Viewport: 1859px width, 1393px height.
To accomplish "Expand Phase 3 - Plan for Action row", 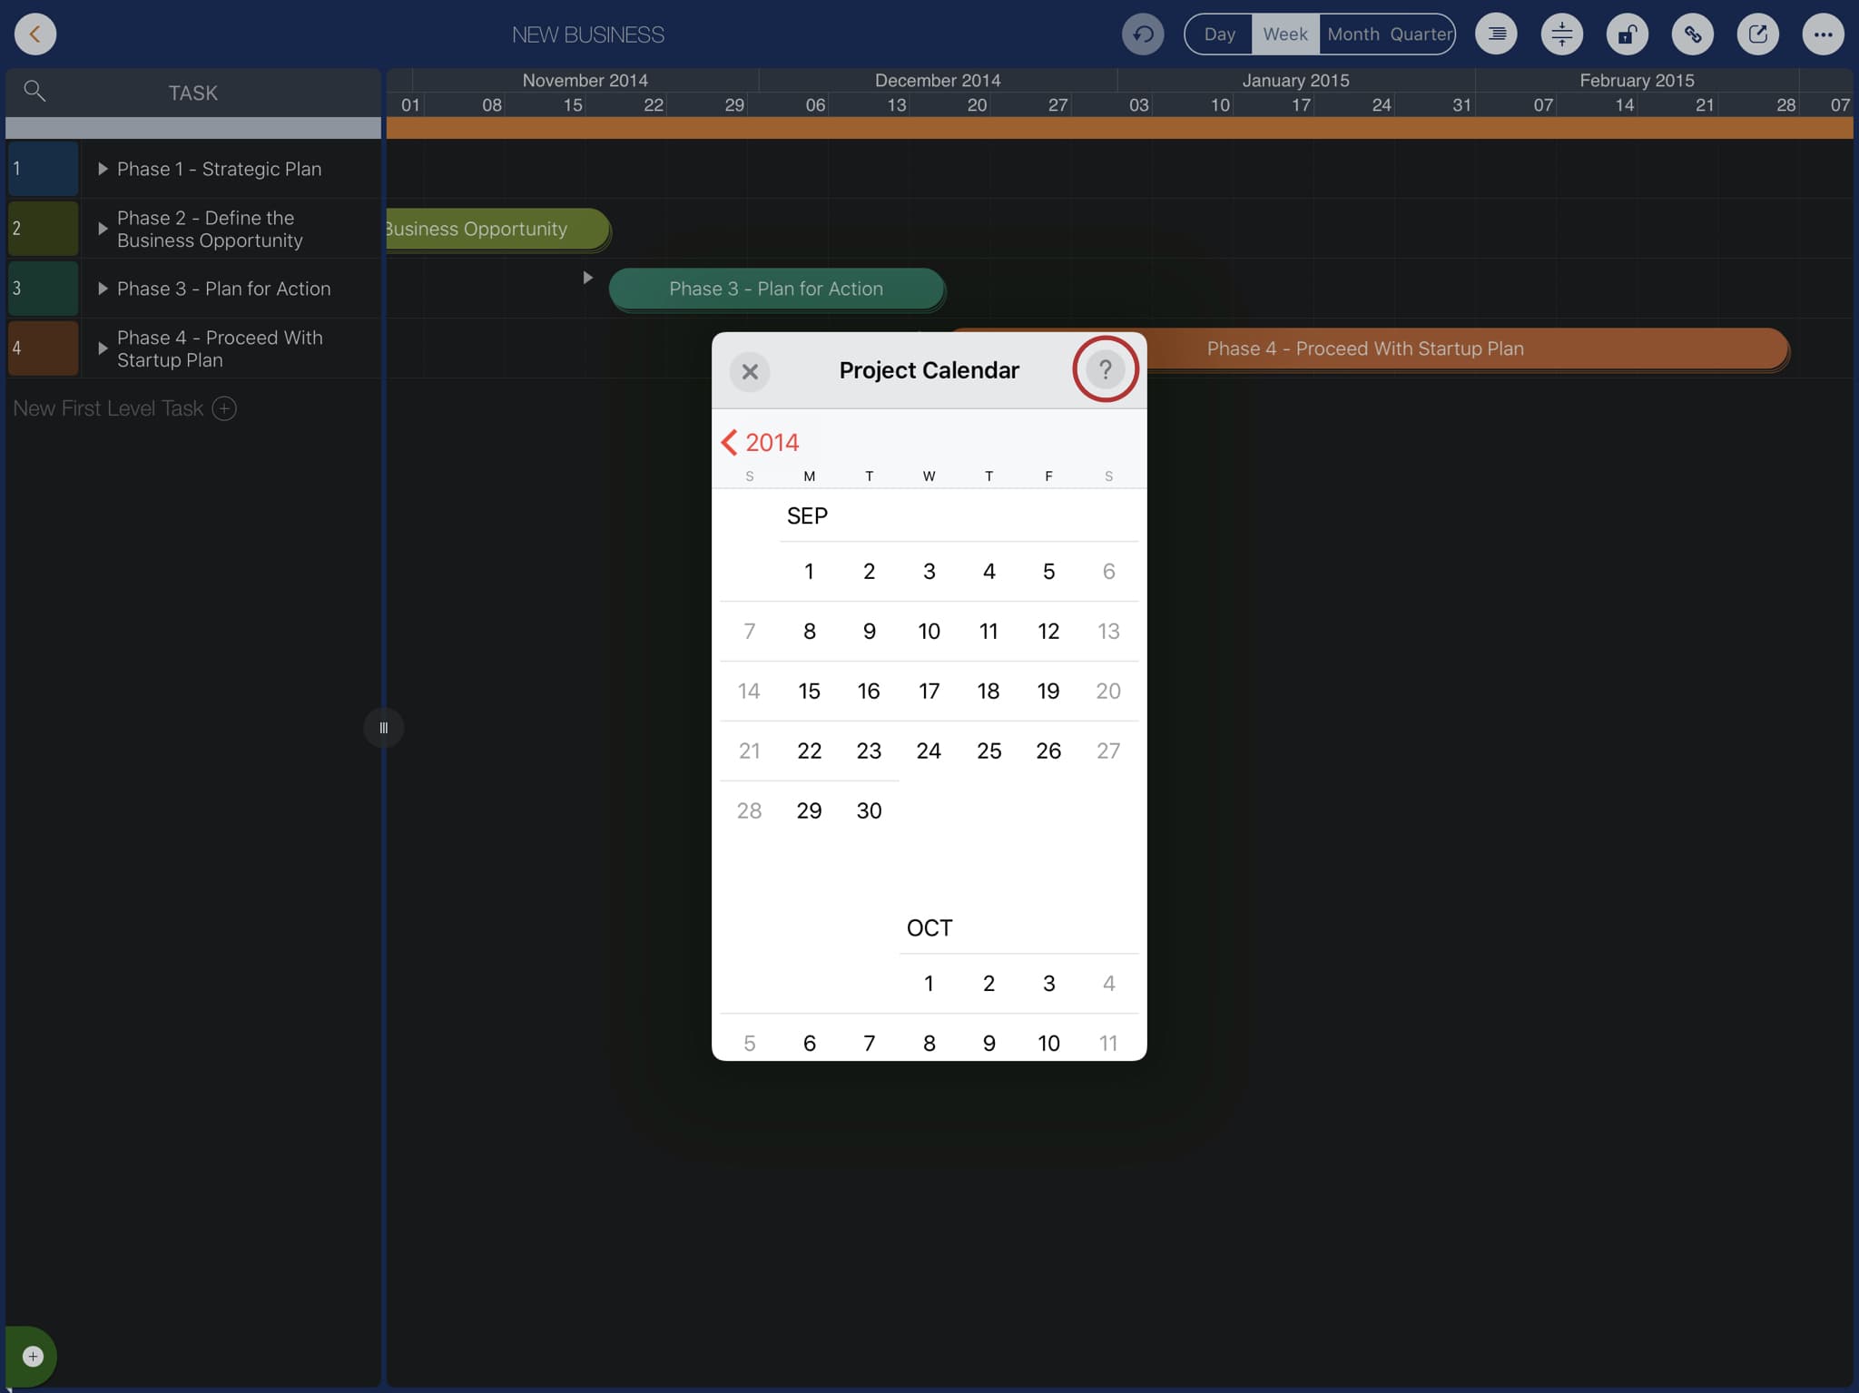I will click(x=103, y=289).
